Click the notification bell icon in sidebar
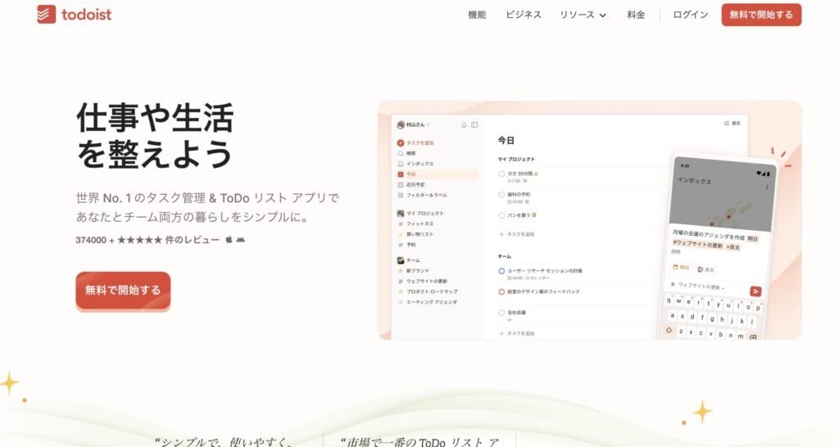Viewport: 839px width, 447px height. (x=464, y=124)
